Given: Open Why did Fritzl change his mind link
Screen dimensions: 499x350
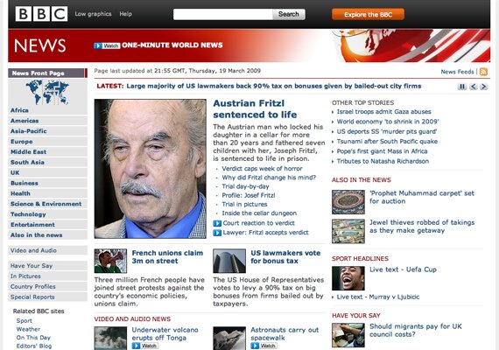Looking at the screenshot, I should [x=269, y=178].
